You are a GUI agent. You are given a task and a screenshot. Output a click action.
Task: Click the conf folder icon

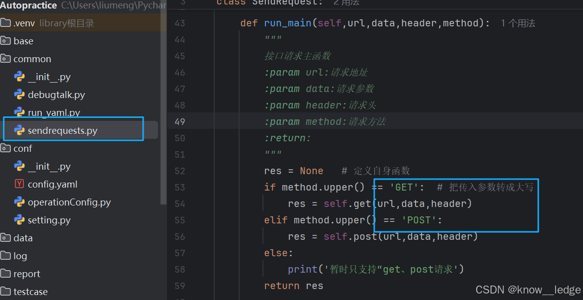5,149
